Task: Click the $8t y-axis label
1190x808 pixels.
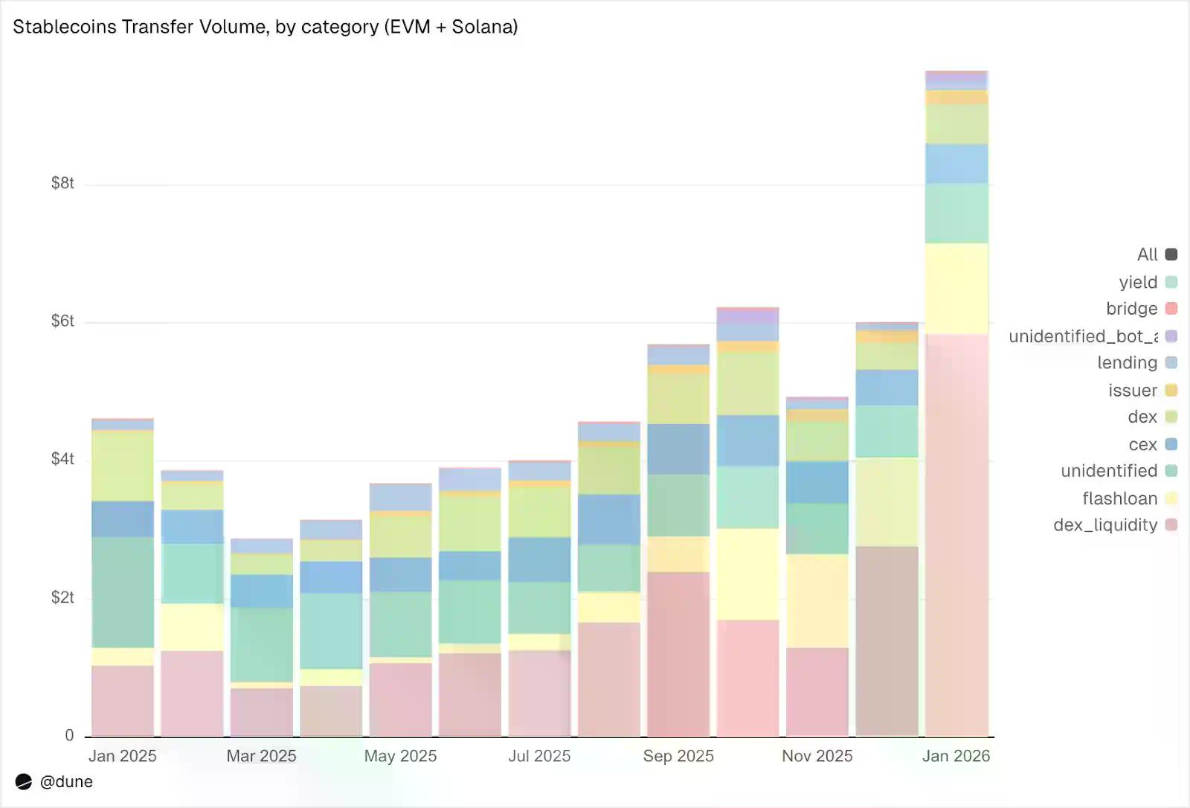Action: coord(62,183)
